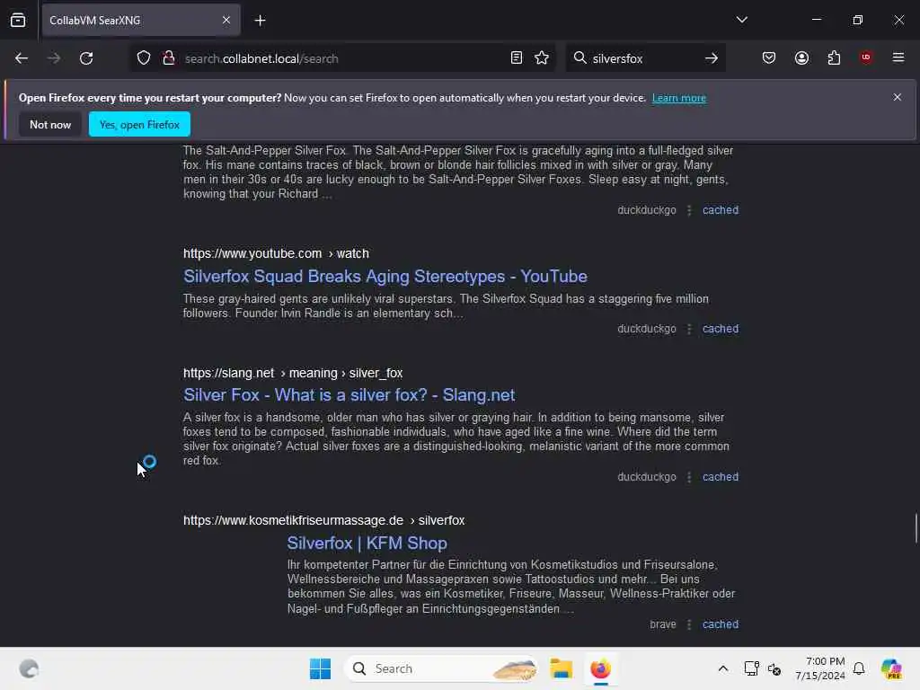Submit search with the arrow button
The height and width of the screenshot is (690, 920).
[712, 58]
